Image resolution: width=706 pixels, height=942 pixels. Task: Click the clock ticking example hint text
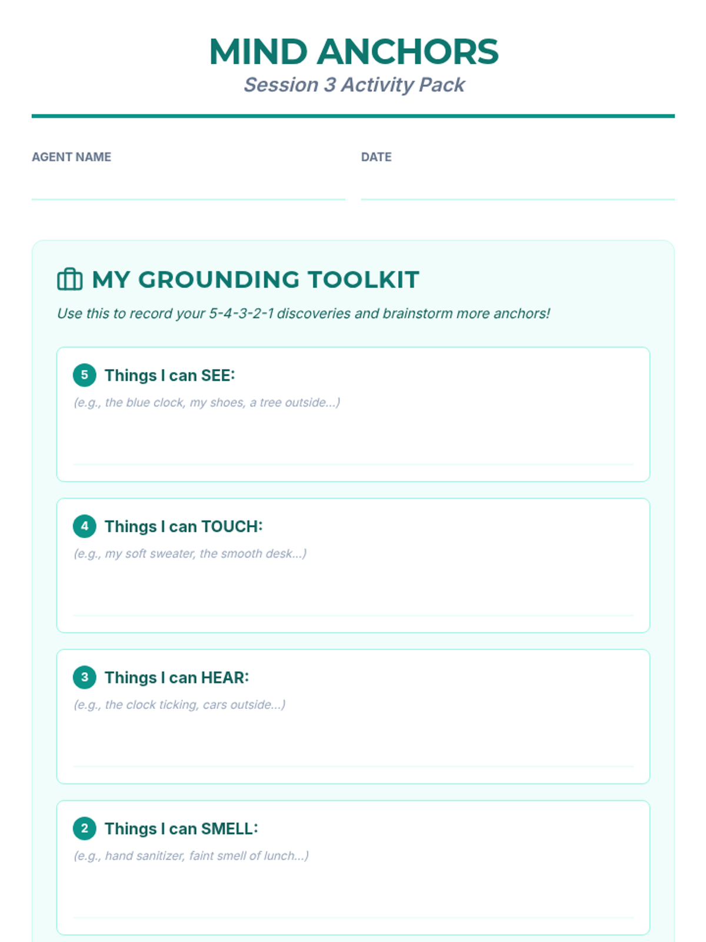[179, 705]
